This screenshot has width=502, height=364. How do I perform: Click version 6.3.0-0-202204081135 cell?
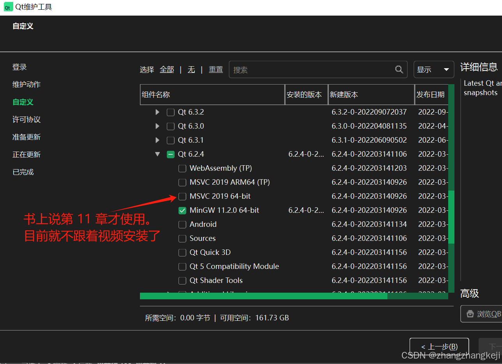coord(369,126)
